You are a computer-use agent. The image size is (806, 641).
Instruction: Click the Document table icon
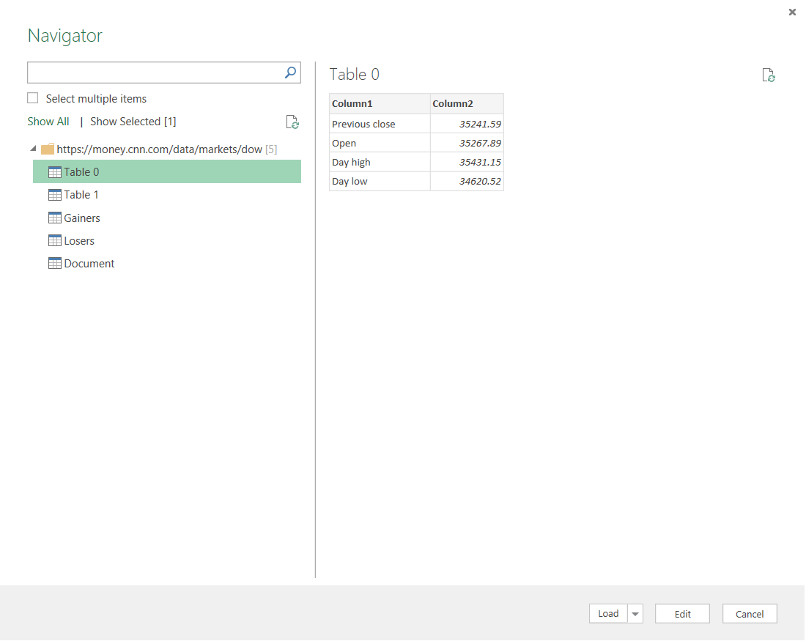pyautogui.click(x=54, y=263)
